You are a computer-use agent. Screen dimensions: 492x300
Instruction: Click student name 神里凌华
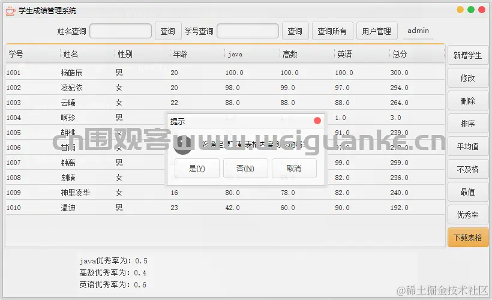click(76, 193)
